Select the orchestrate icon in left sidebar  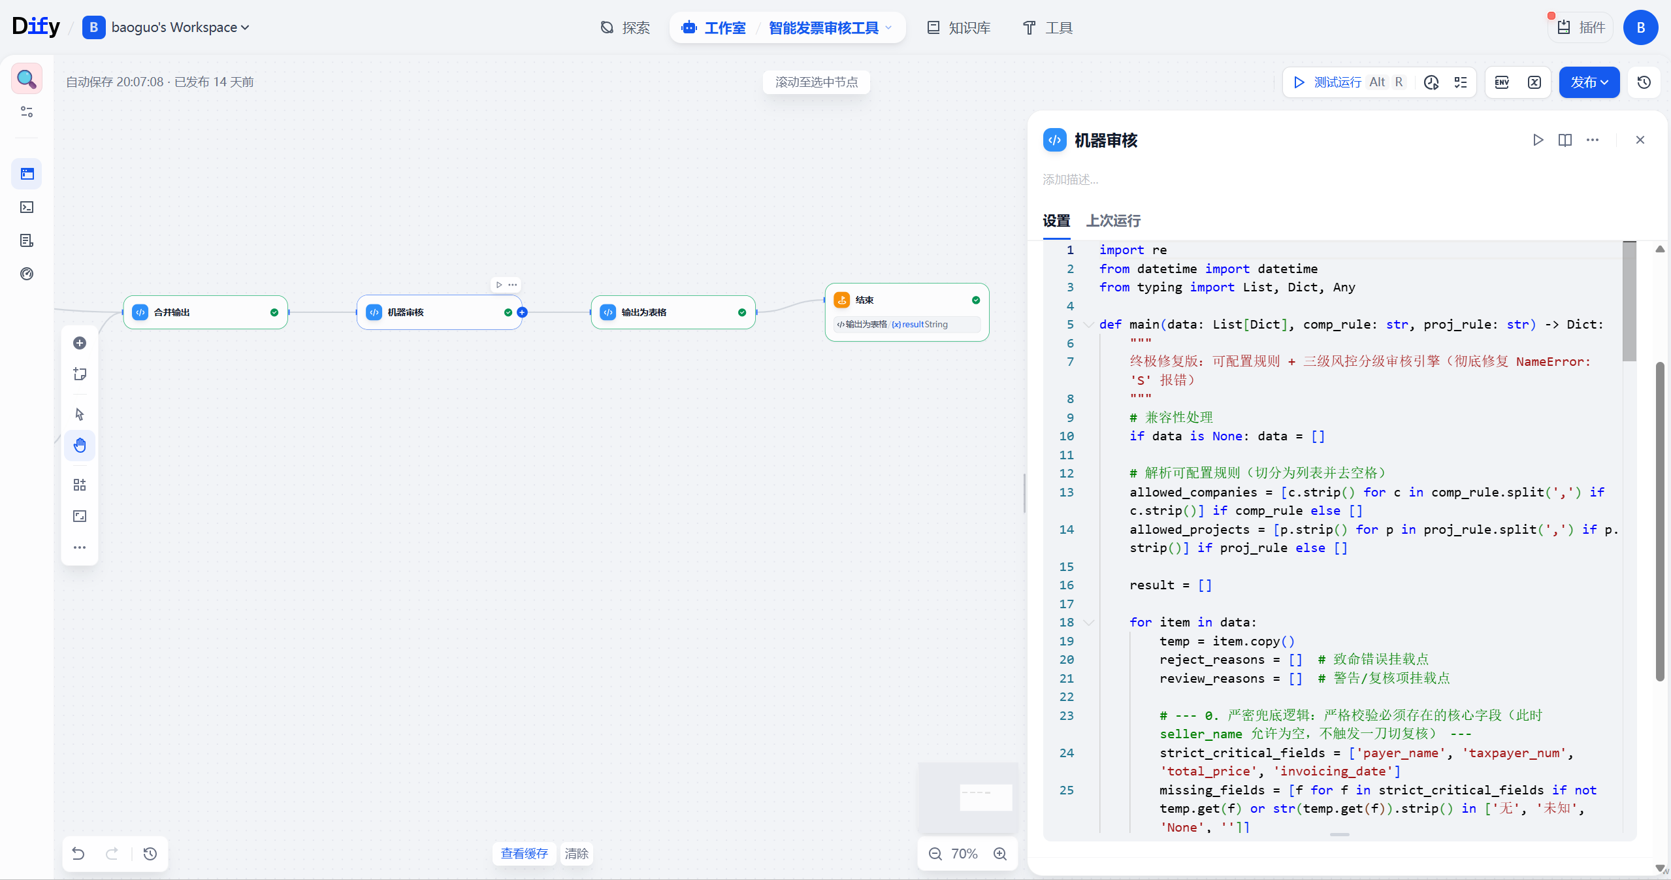coord(27,174)
